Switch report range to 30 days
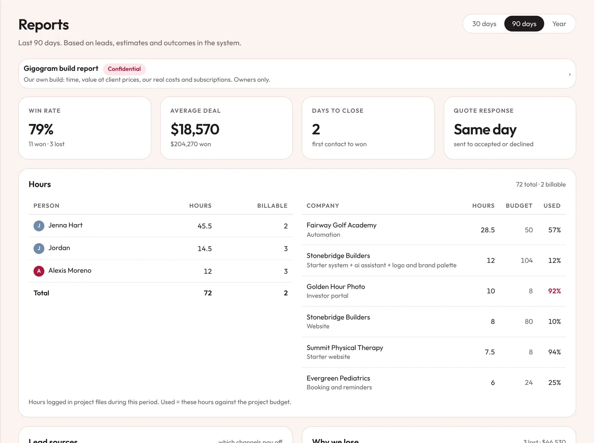594x443 pixels. pos(484,24)
